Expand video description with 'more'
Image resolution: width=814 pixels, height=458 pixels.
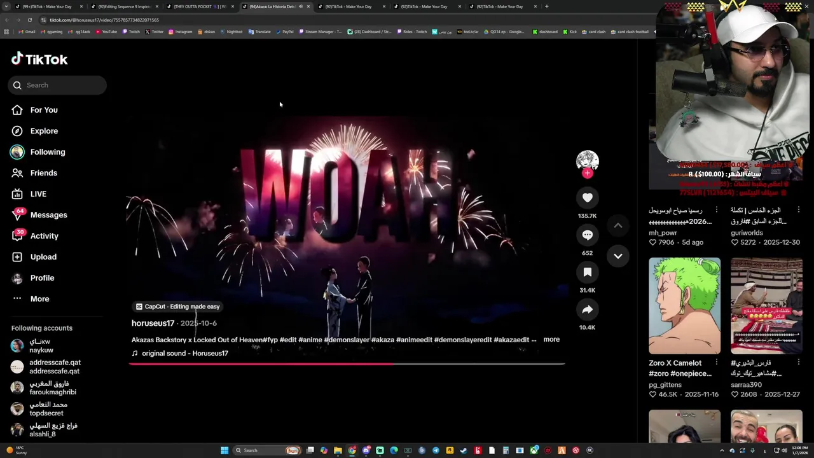pyautogui.click(x=551, y=340)
